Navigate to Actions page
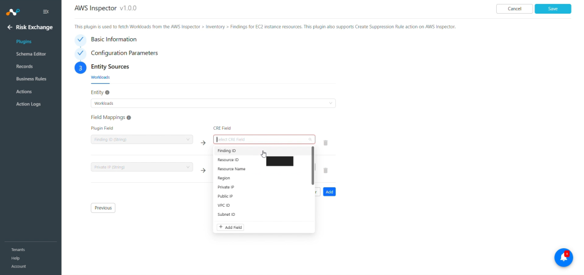Viewport: 584px width, 275px height. coord(24,92)
